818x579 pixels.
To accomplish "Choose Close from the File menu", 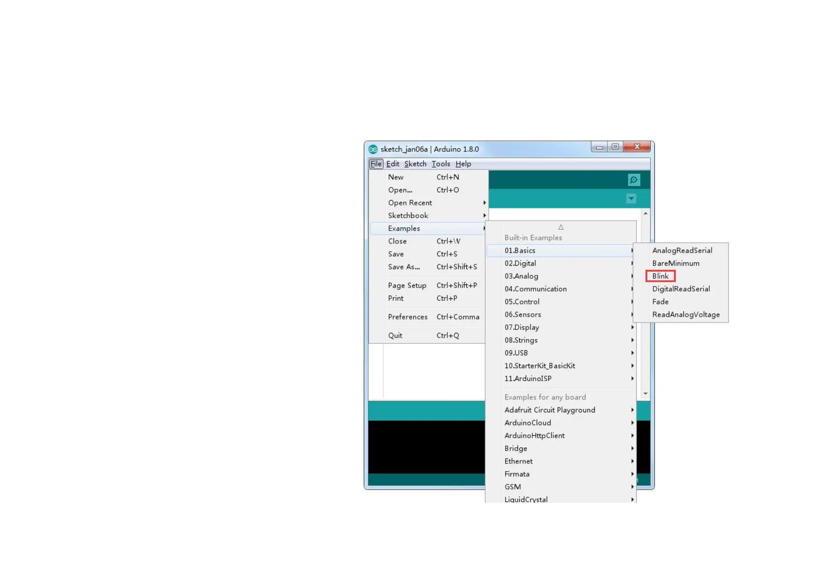I will pos(428,241).
